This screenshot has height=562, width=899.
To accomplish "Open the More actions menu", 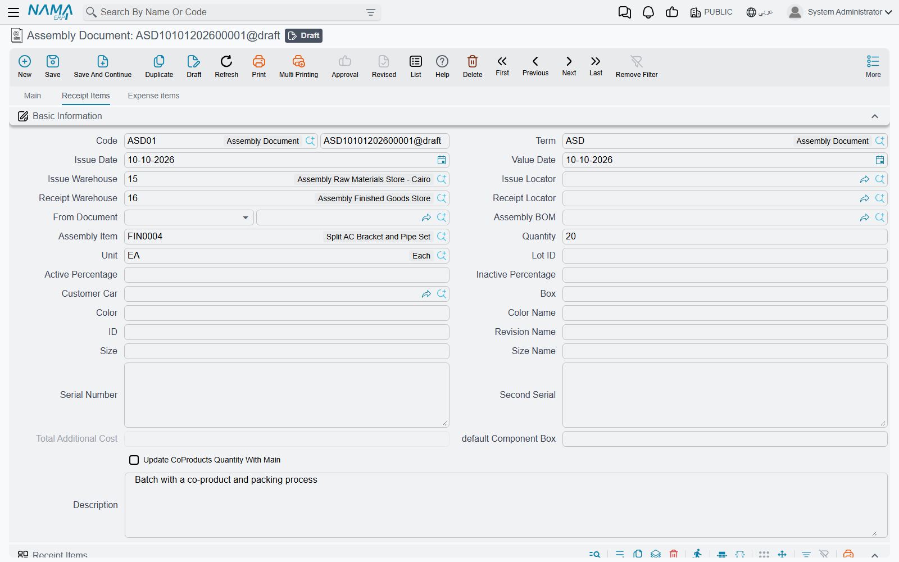I will (873, 66).
